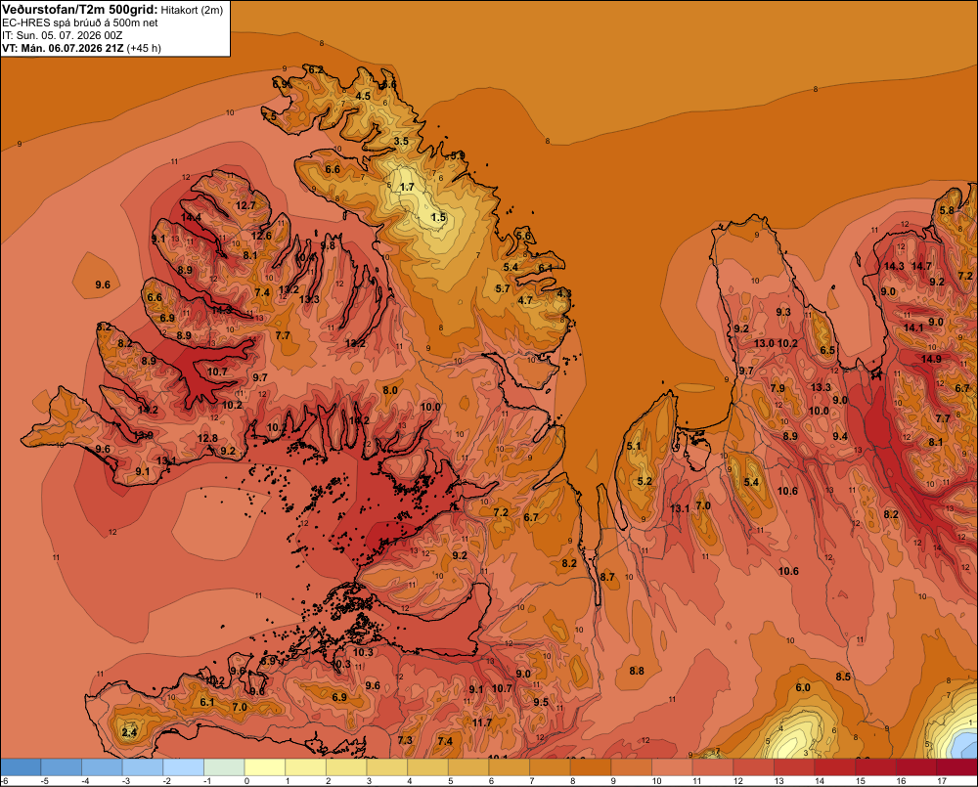Click the 3.5 temperature label

(401, 142)
